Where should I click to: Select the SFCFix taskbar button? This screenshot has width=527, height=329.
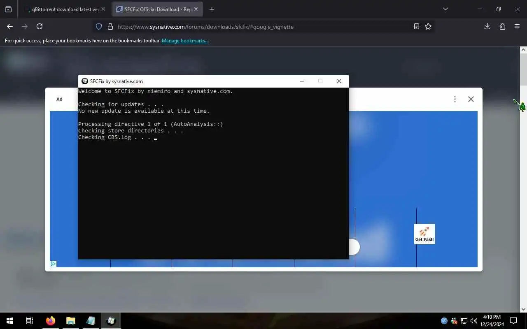tap(111, 321)
